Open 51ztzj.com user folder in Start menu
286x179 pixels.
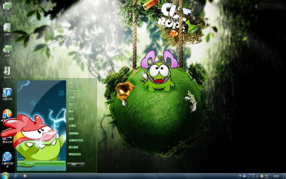click(74, 90)
